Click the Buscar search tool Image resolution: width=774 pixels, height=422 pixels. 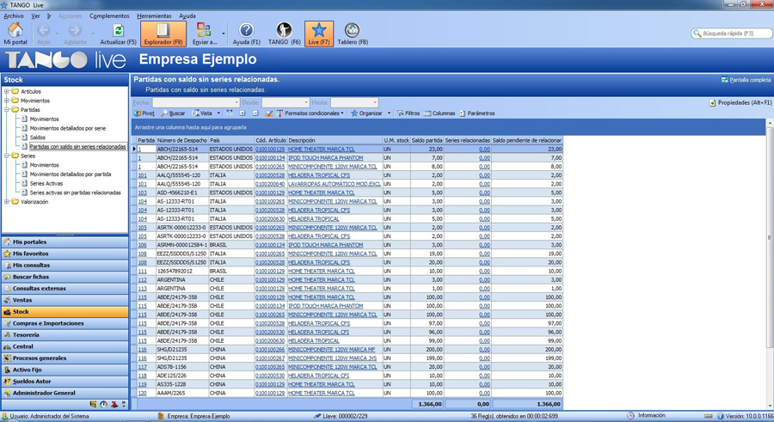point(173,113)
